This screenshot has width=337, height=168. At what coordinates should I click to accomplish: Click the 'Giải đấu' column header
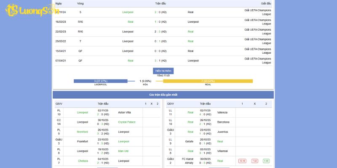point(266,3)
